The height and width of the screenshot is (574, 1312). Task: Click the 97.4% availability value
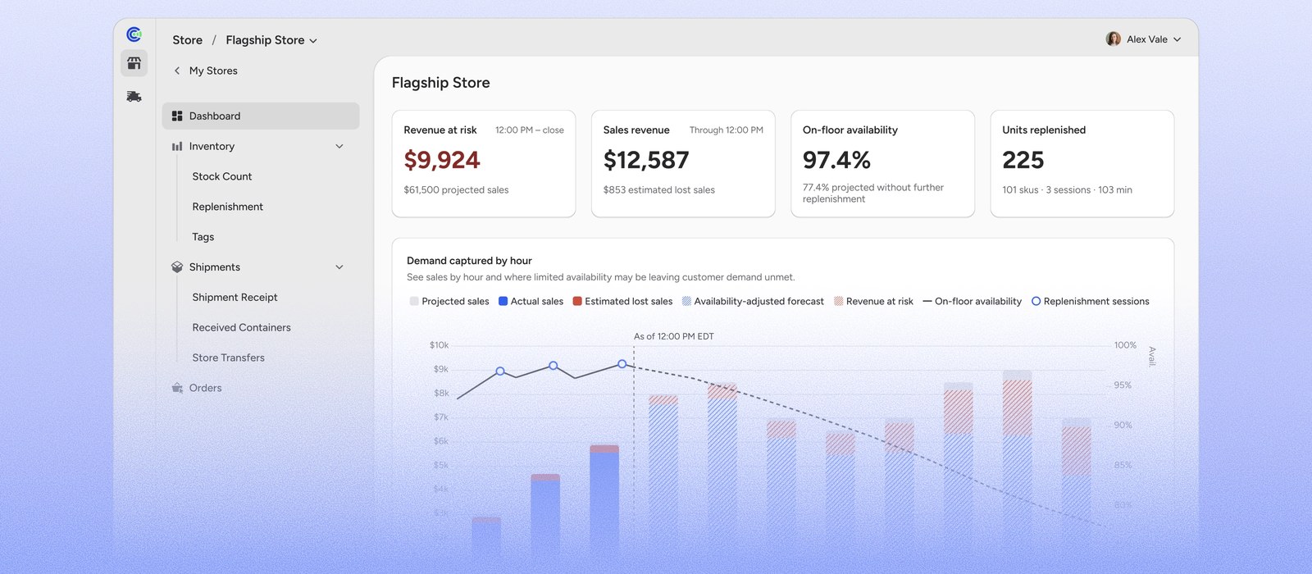836,160
